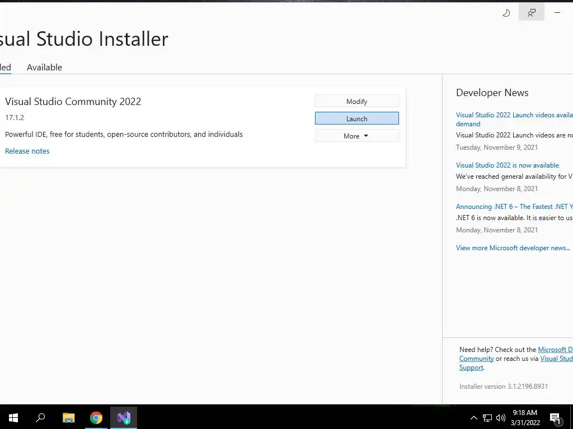This screenshot has width=573, height=429.
Task: Click the Modify button
Action: pyautogui.click(x=356, y=102)
